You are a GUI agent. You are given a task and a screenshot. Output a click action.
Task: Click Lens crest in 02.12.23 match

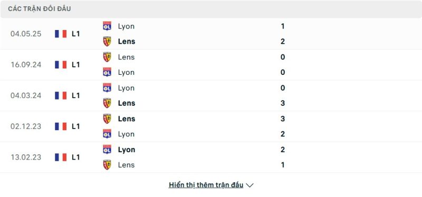click(x=107, y=119)
